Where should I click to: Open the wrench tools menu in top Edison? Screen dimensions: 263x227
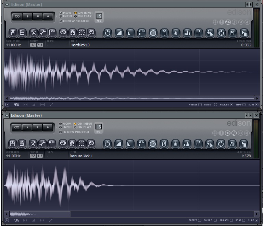(x=43, y=33)
